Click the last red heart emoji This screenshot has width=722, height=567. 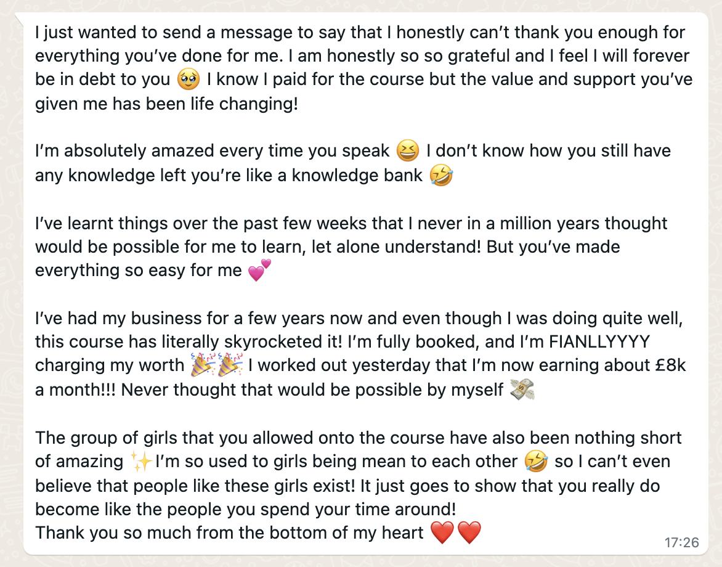(x=469, y=532)
